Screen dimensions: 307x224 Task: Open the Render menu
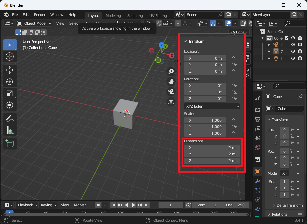[x=40, y=15]
